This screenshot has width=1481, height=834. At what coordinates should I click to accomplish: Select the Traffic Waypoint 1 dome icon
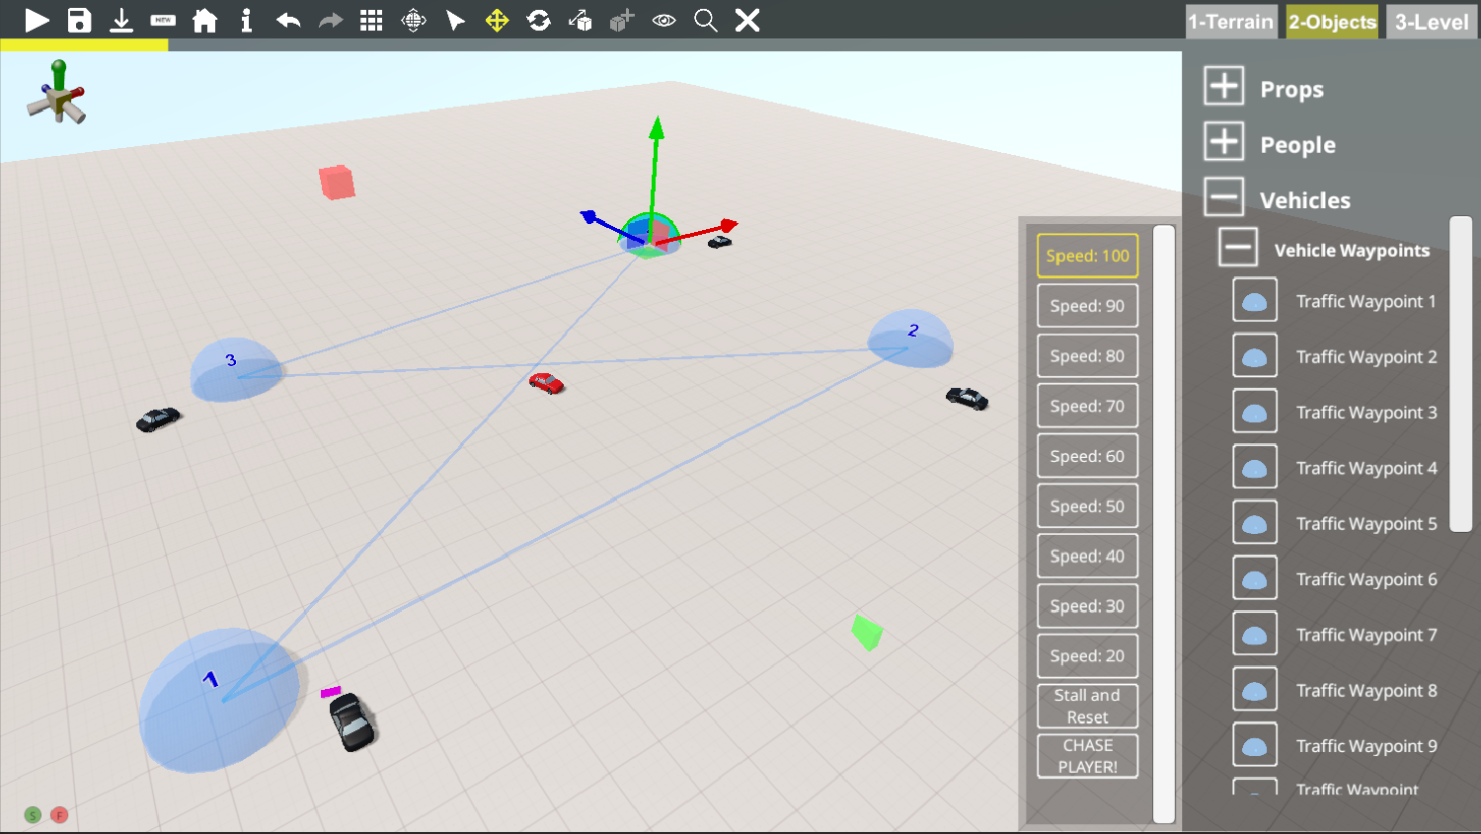tap(1255, 300)
